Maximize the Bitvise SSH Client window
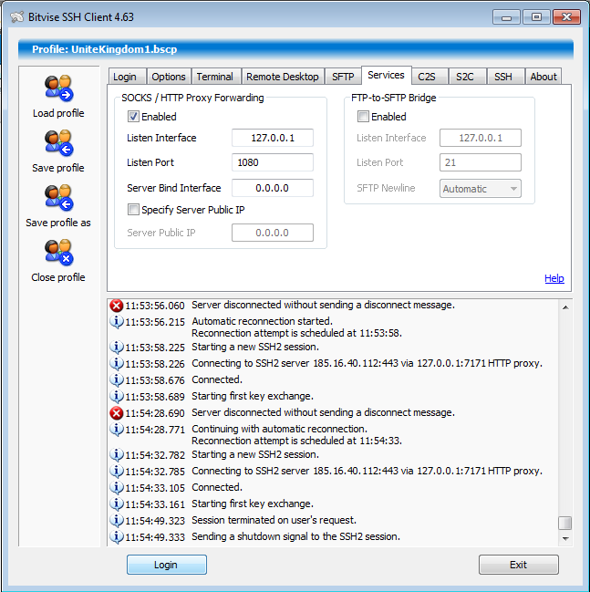The height and width of the screenshot is (592, 590). pos(536,17)
